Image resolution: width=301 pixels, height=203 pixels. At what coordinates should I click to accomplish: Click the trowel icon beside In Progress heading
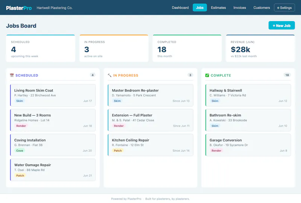[x=109, y=75]
